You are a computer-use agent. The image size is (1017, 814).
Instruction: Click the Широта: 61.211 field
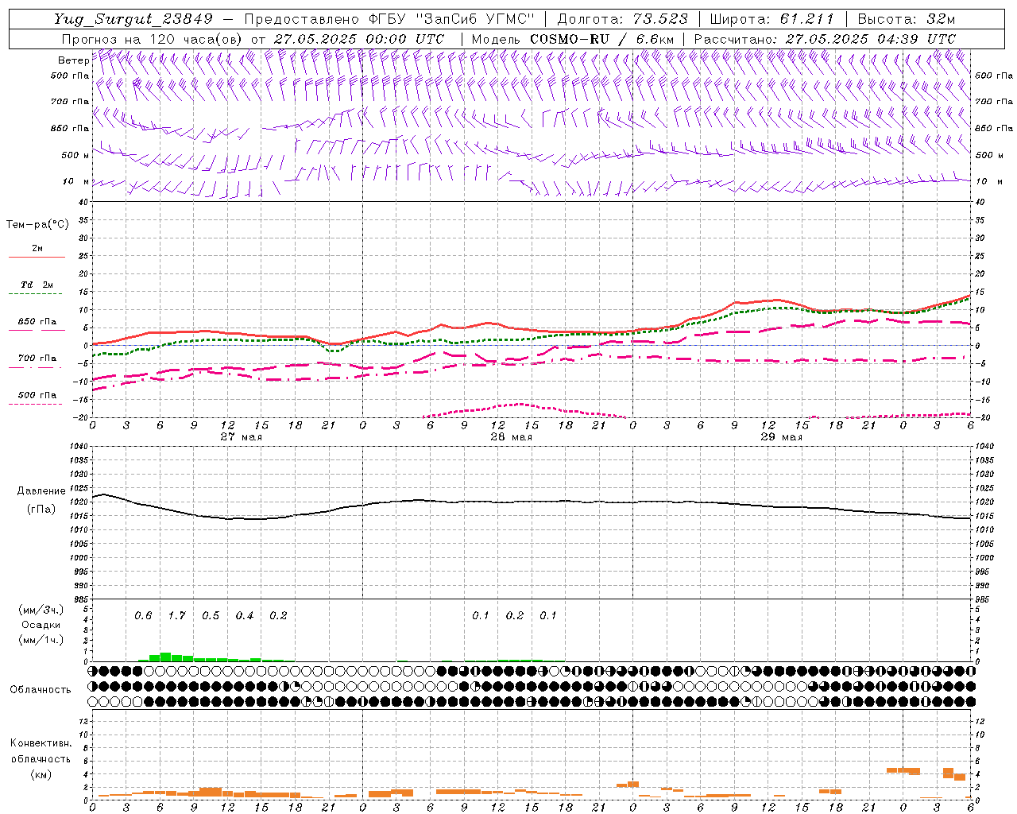(x=771, y=20)
